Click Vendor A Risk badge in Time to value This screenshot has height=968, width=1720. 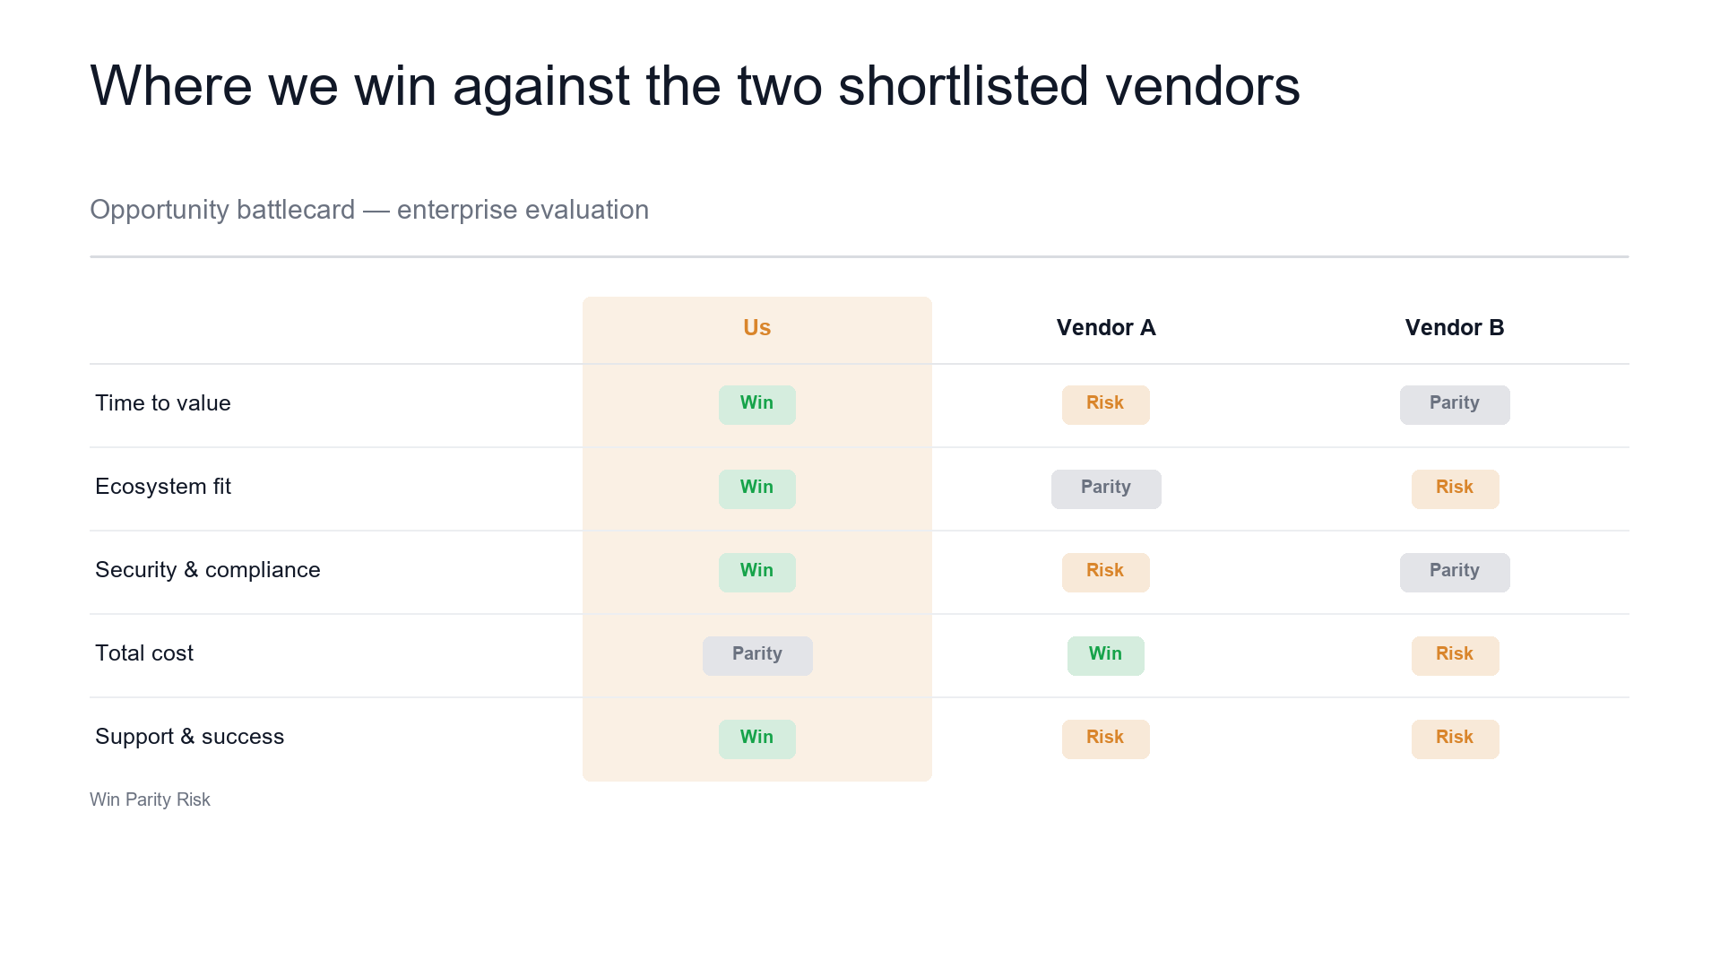tap(1106, 405)
